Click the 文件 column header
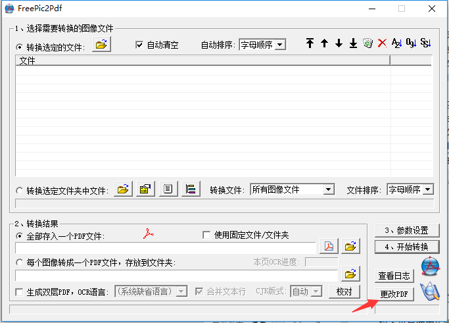The height and width of the screenshot is (323, 449). [x=202, y=61]
